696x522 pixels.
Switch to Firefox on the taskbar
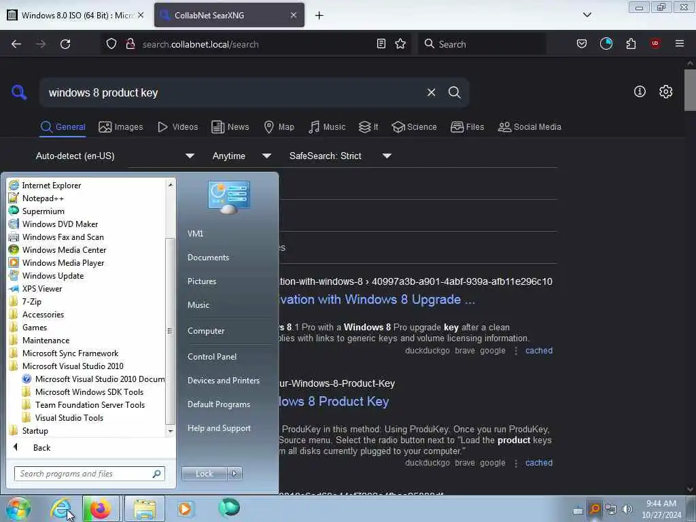101,508
